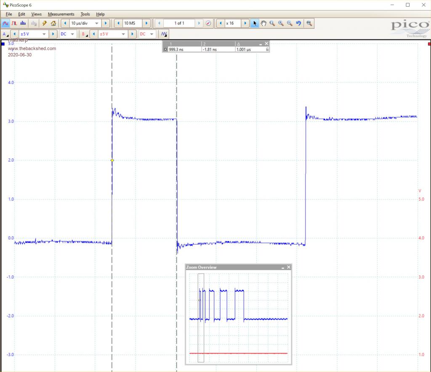Decrease the 10 MS sample count

[x=118, y=23]
